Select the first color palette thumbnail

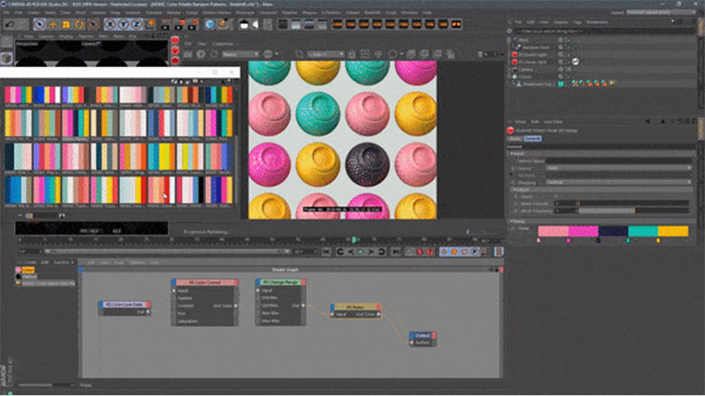[x=18, y=95]
